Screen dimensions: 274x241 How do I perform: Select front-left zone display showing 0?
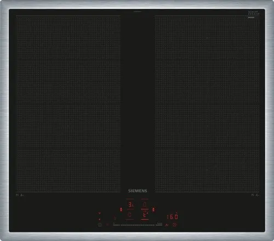point(130,215)
